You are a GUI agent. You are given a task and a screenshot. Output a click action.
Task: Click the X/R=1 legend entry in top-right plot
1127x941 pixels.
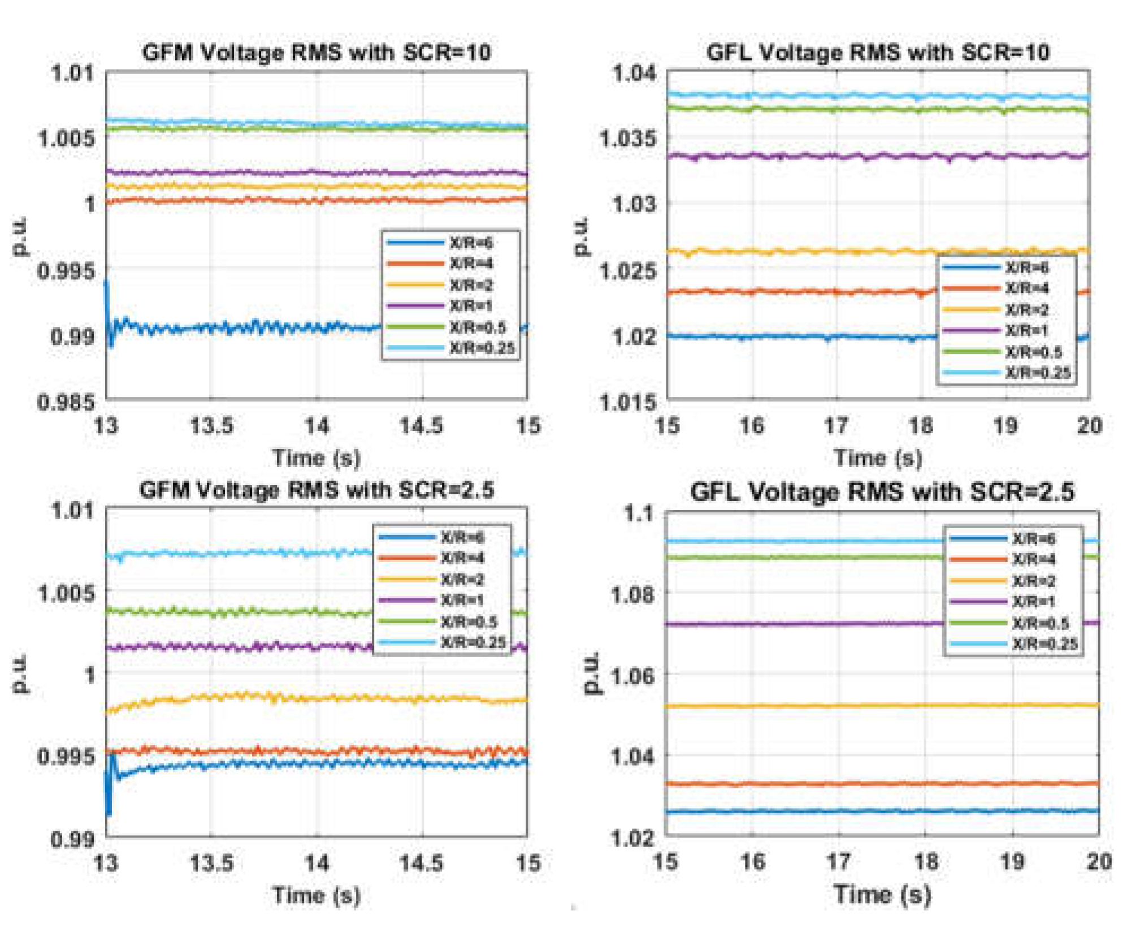pyautogui.click(x=1026, y=330)
